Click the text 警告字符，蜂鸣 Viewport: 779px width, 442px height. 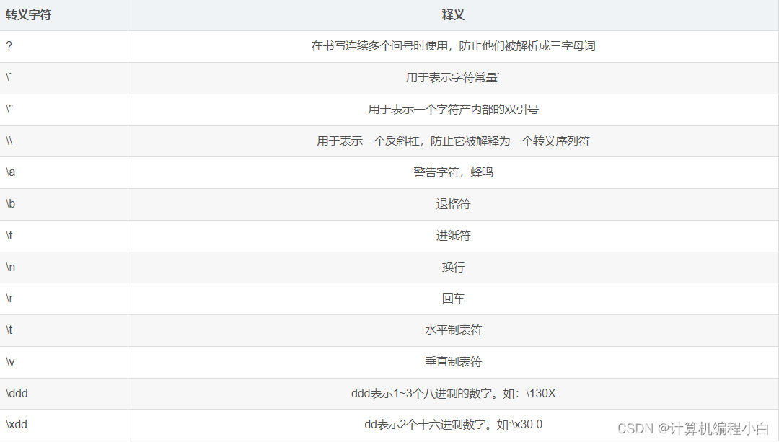[x=453, y=172]
